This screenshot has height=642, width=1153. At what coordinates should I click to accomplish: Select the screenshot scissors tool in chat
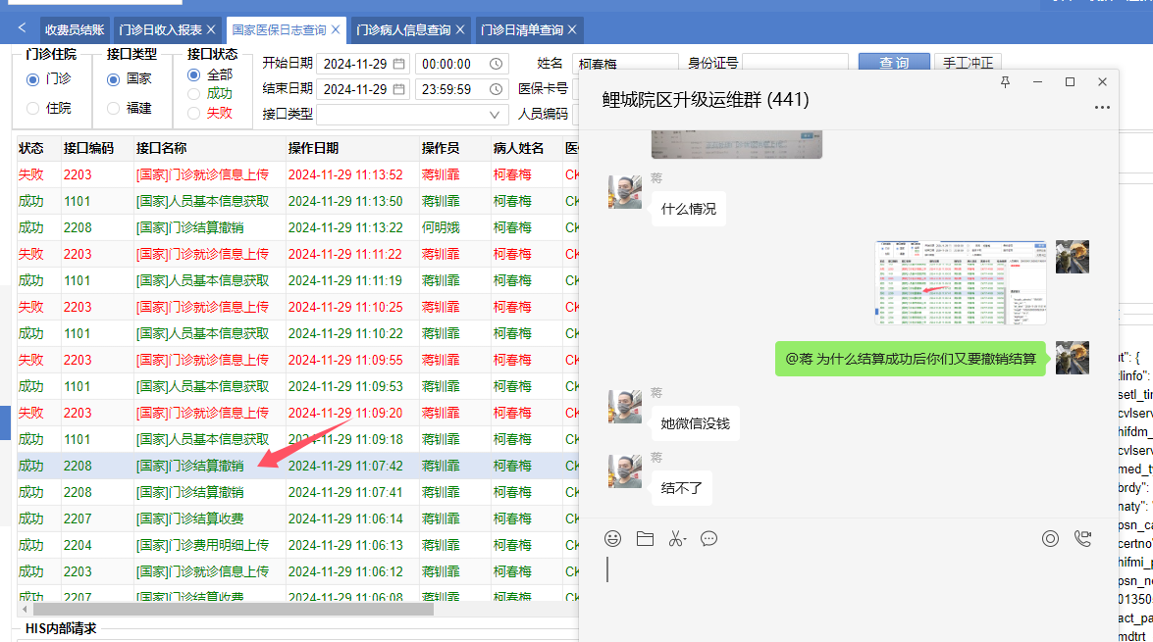(x=676, y=538)
